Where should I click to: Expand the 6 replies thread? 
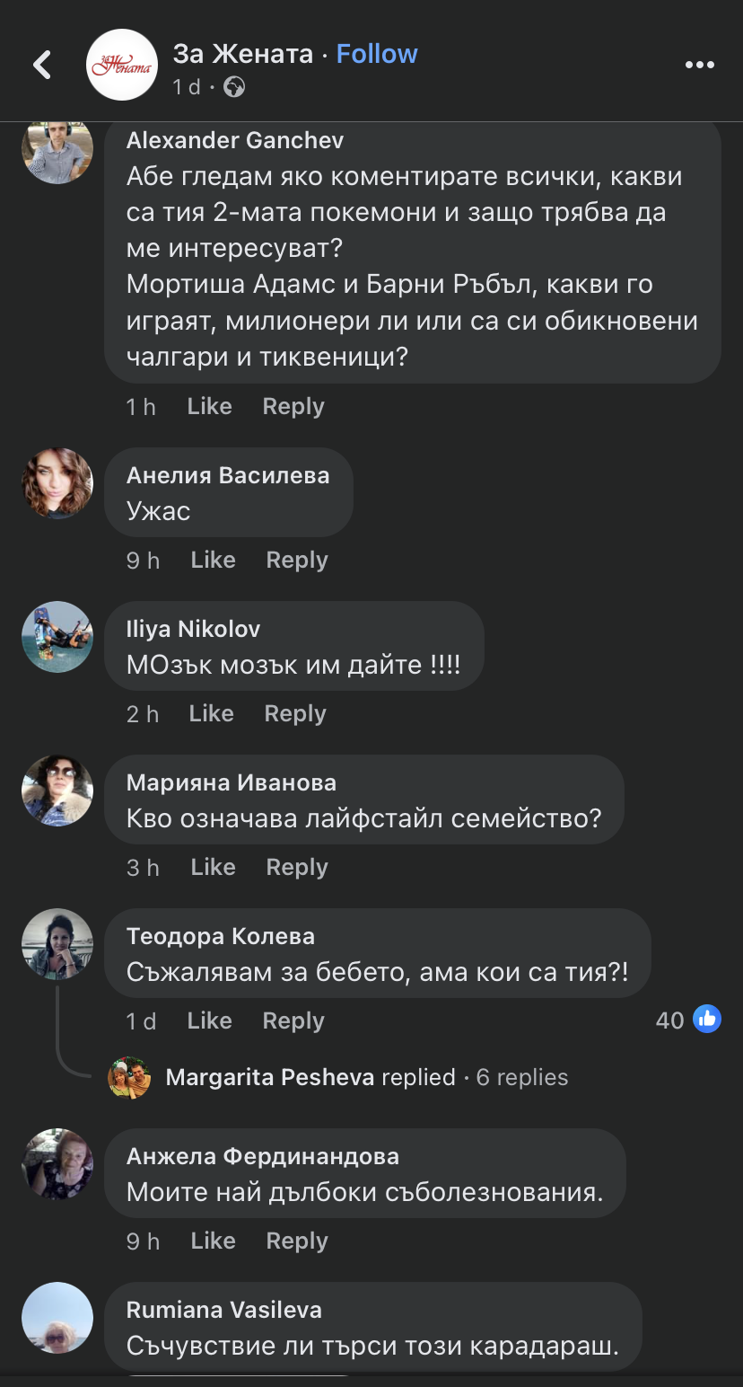(x=521, y=1077)
